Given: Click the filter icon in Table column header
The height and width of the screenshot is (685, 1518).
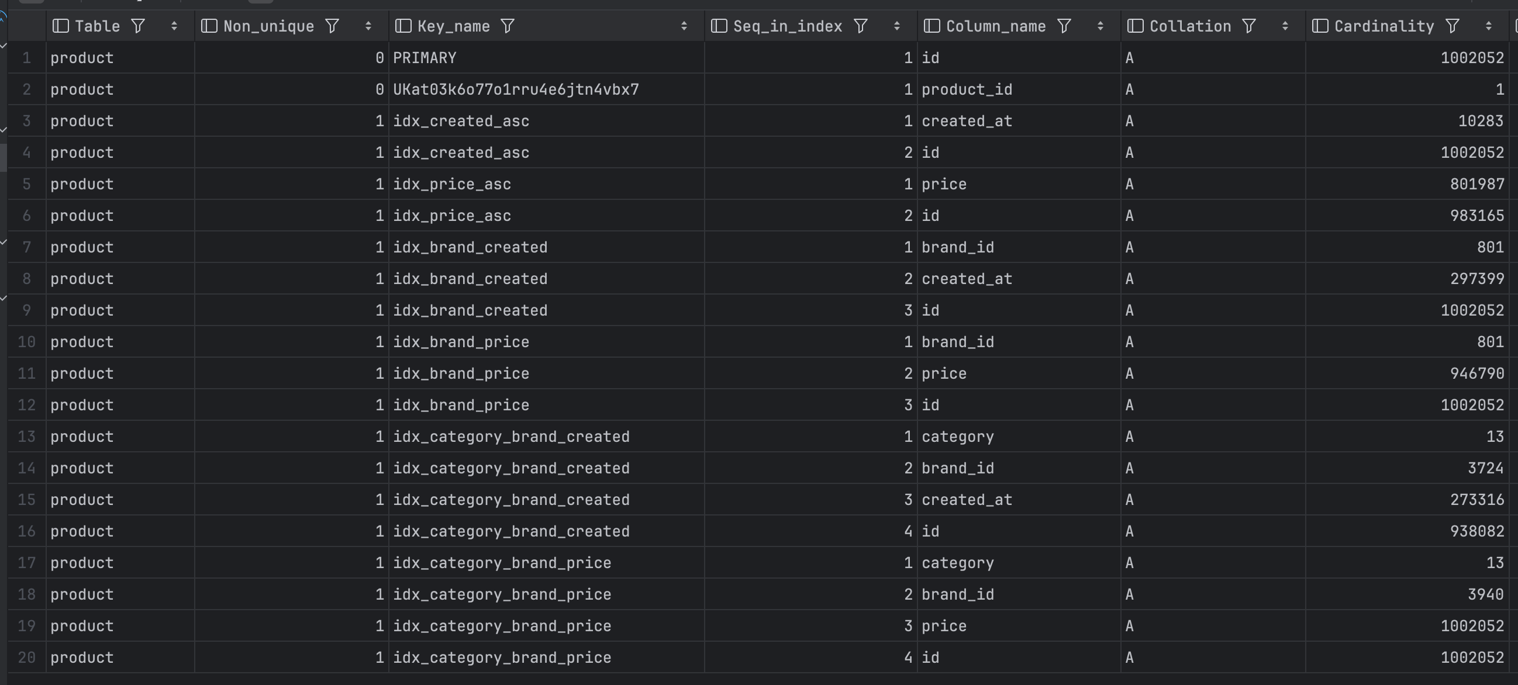Looking at the screenshot, I should point(138,26).
